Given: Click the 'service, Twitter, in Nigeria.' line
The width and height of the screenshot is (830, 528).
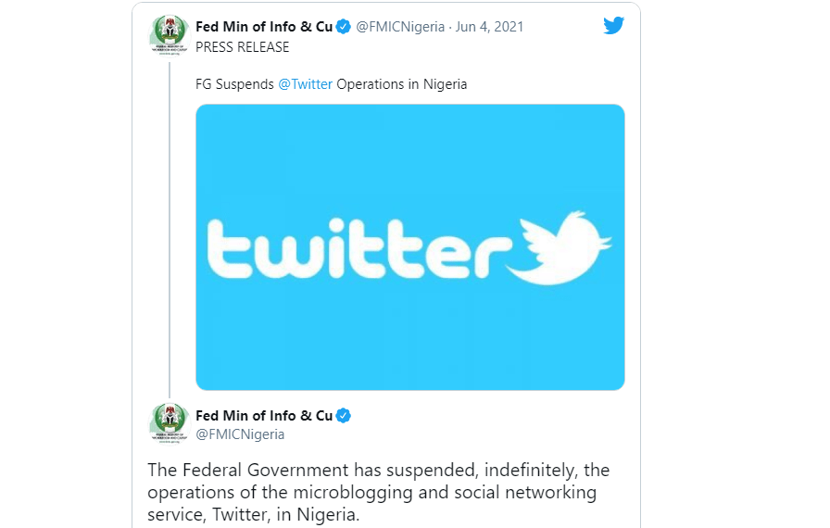Looking at the screenshot, I should pos(254,515).
